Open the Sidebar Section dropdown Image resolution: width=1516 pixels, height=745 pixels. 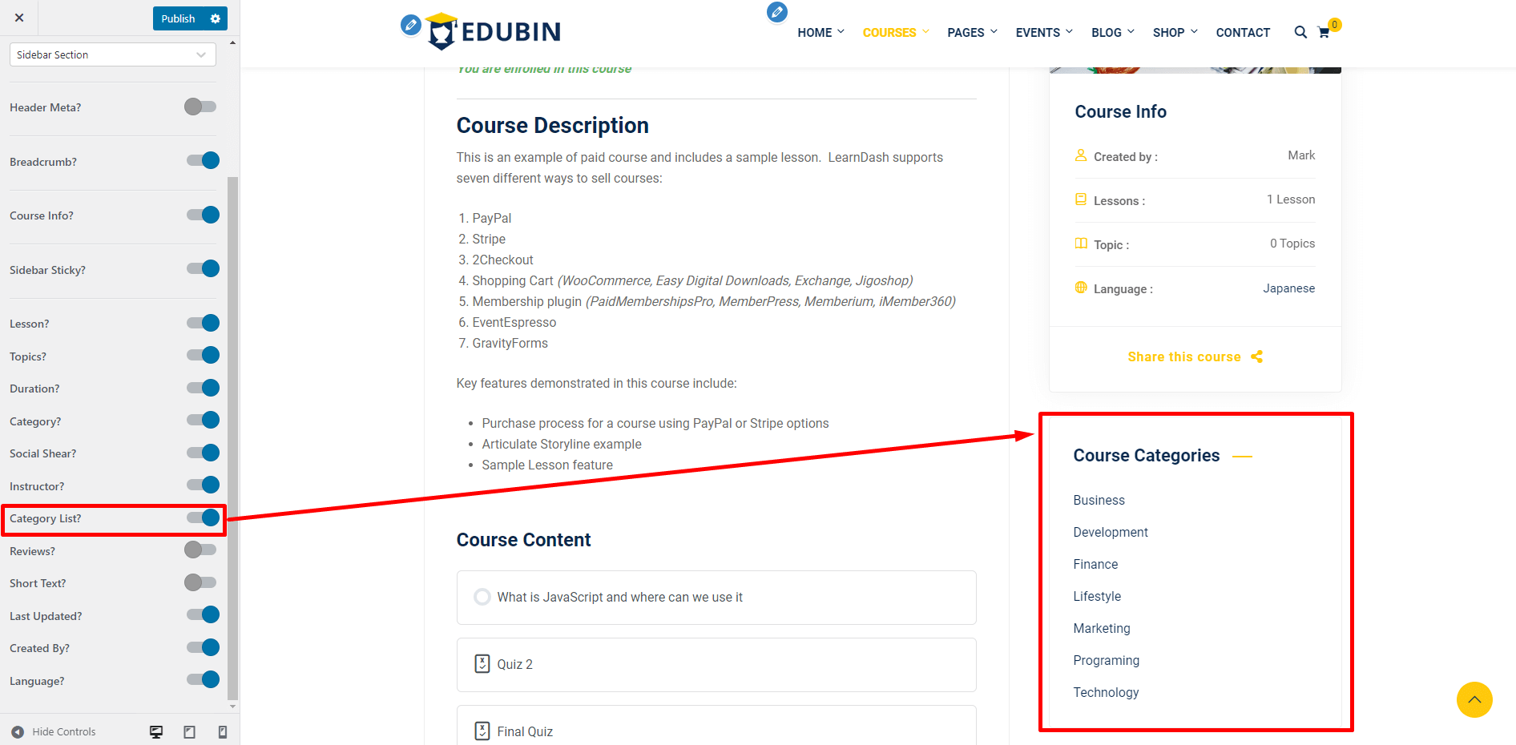tap(112, 54)
